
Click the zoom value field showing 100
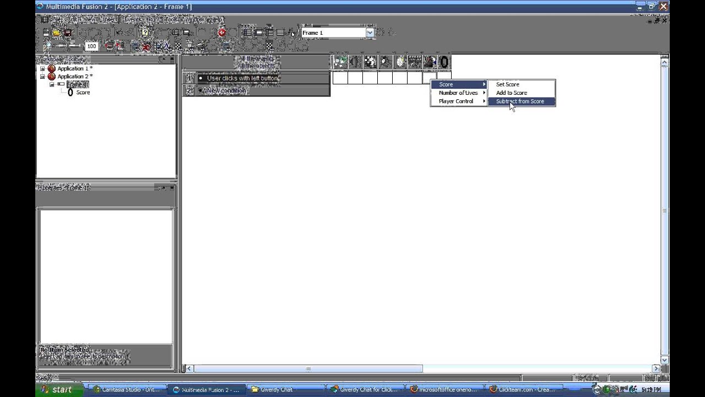(91, 46)
